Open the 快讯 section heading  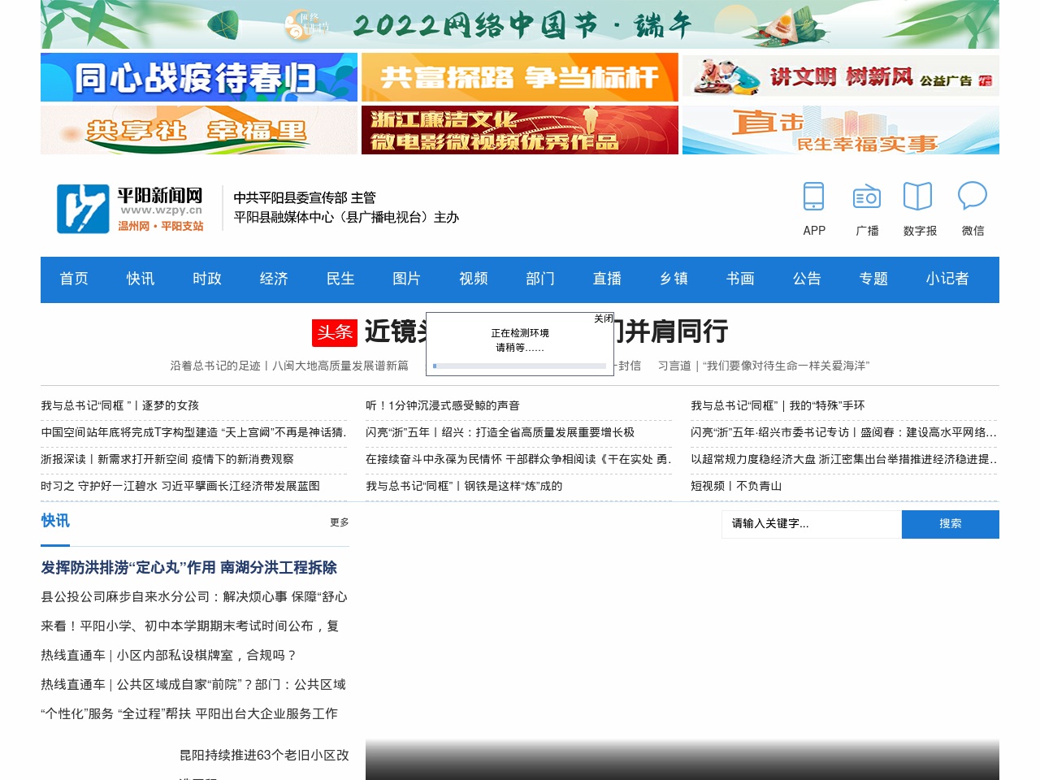[x=55, y=521]
